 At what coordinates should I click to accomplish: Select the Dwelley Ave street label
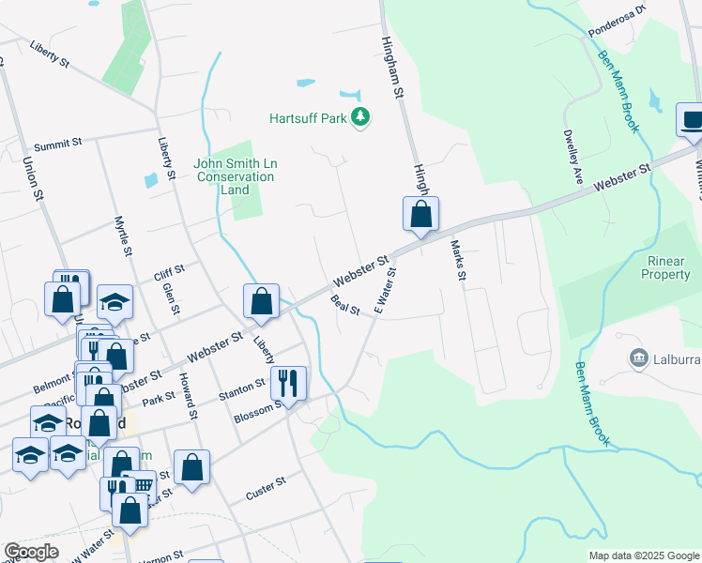[573, 157]
